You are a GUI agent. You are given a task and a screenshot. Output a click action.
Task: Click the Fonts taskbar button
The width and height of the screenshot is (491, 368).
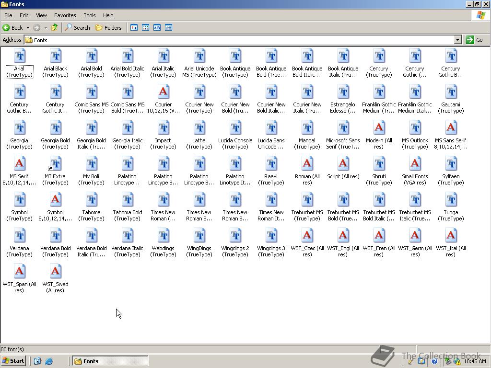pyautogui.click(x=110, y=361)
